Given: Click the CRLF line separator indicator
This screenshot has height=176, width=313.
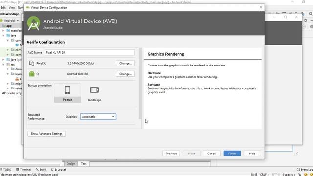Looking at the screenshot, I should tap(264, 175).
